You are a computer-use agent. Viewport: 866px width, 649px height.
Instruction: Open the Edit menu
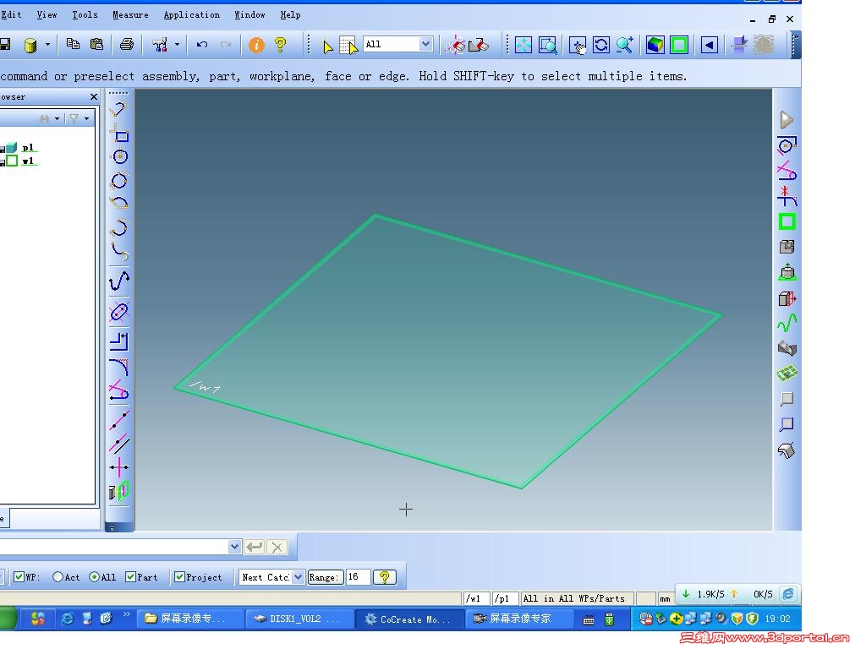click(x=11, y=15)
